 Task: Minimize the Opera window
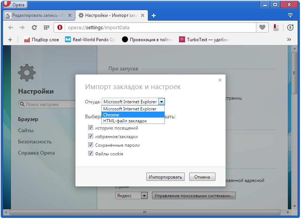tap(265, 4)
